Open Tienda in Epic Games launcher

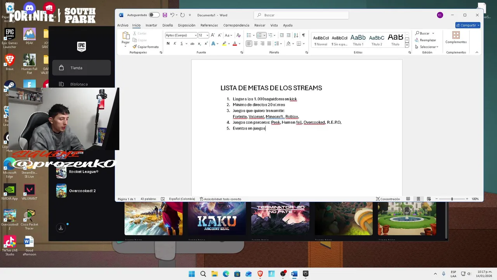82,68
